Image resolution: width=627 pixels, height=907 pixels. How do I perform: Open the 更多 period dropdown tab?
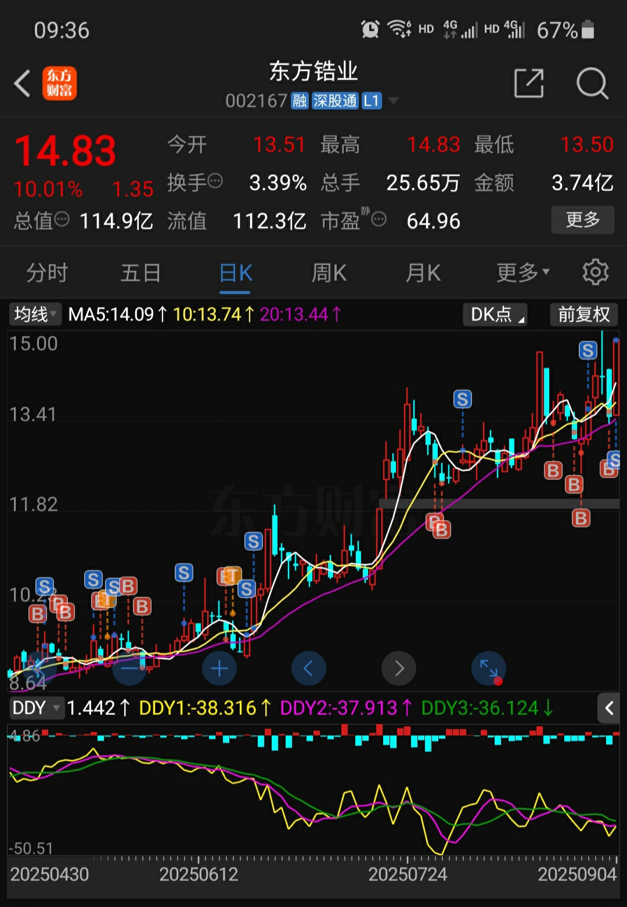click(x=523, y=272)
